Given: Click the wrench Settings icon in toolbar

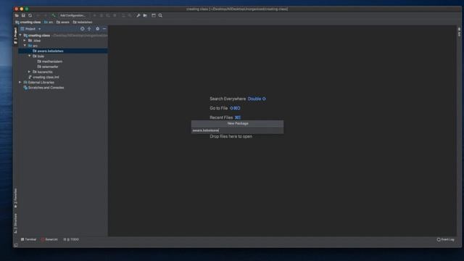Looking at the screenshot, I should [138, 15].
